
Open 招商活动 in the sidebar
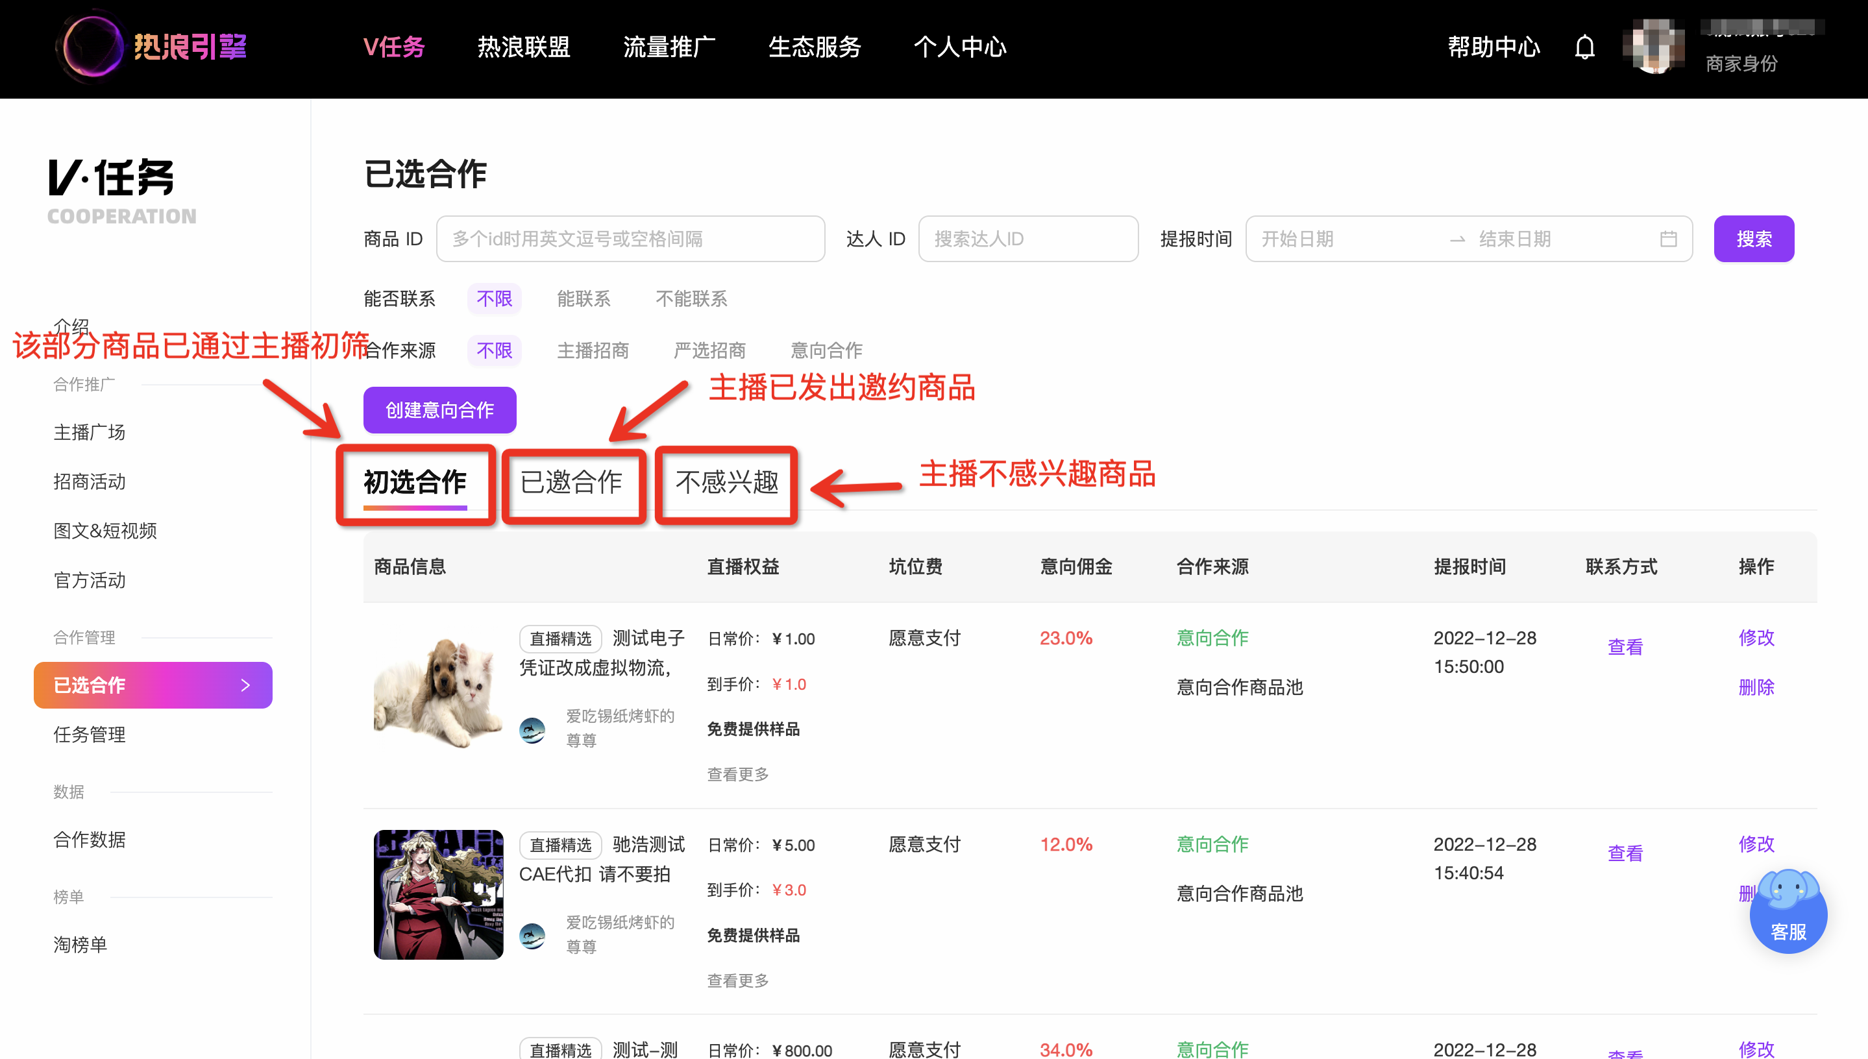pos(90,481)
